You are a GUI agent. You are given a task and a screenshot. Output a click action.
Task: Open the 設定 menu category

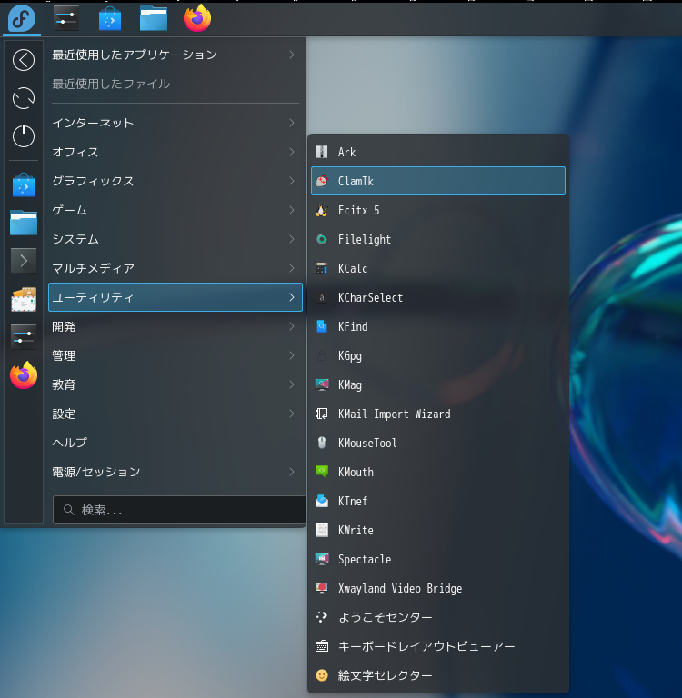click(x=176, y=414)
